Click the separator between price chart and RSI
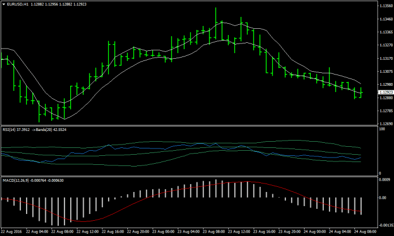 [x=187, y=125]
